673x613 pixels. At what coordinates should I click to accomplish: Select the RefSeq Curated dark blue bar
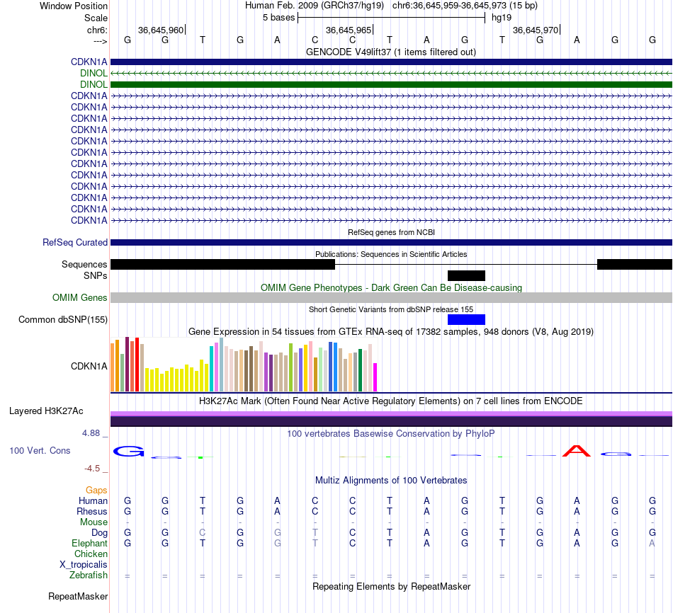pos(391,242)
